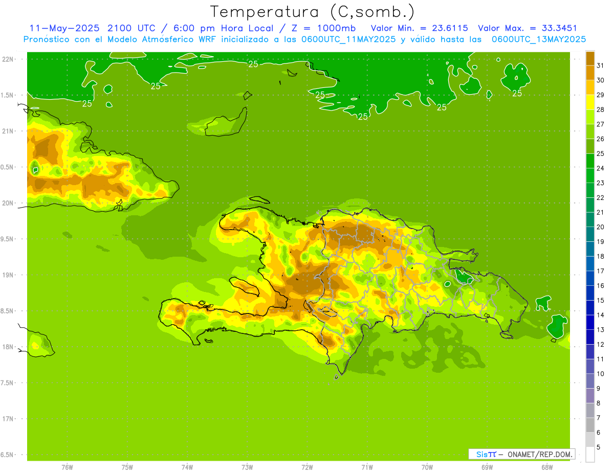614x474 pixels.
Task: Click the legend value '18'
Action: (x=601, y=257)
